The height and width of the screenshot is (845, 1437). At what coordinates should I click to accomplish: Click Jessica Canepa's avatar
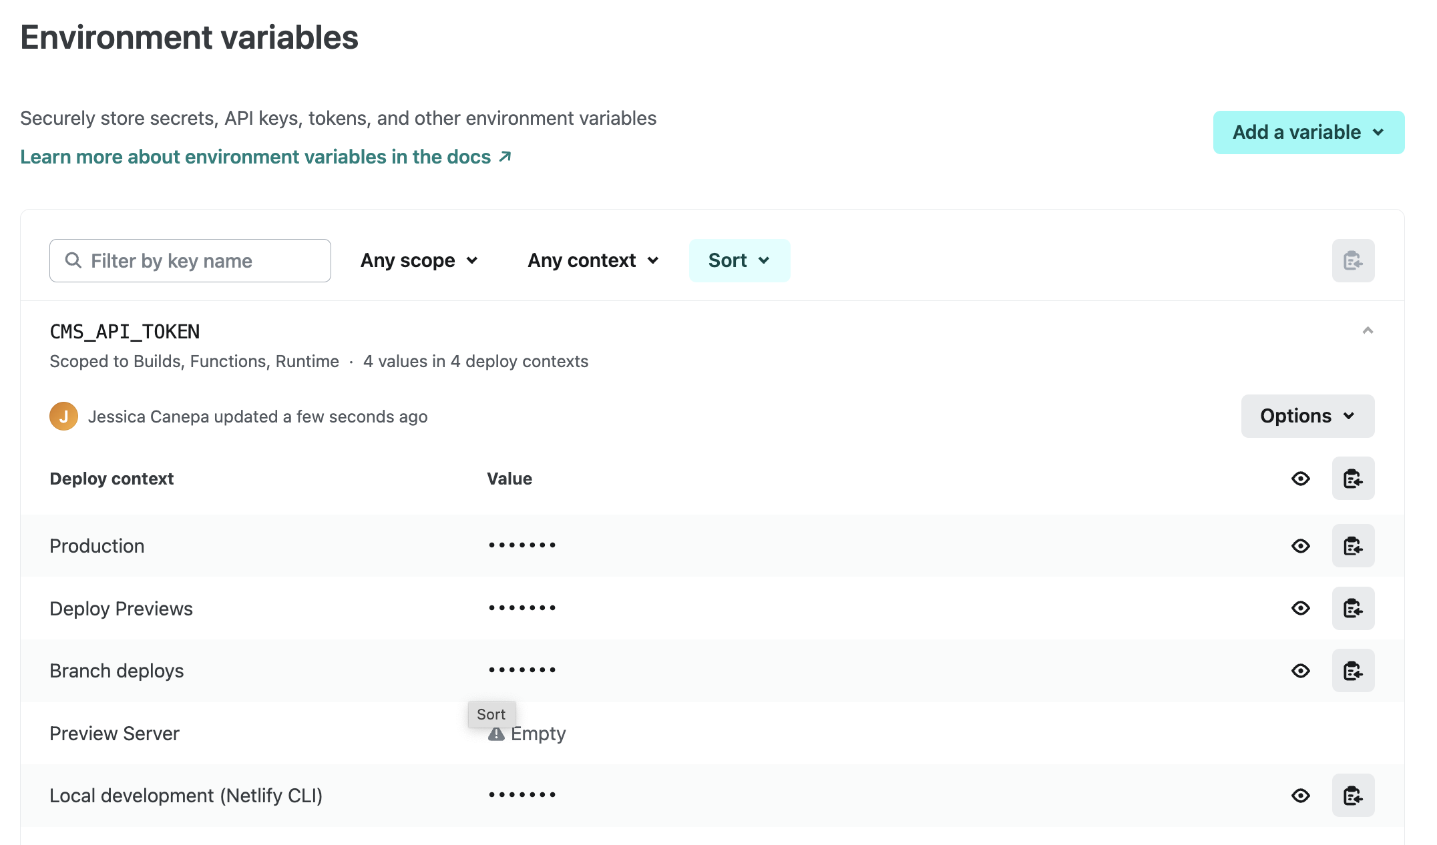(x=63, y=416)
